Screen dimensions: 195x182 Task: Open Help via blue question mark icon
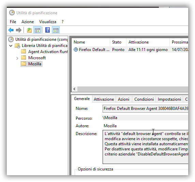point(47,30)
